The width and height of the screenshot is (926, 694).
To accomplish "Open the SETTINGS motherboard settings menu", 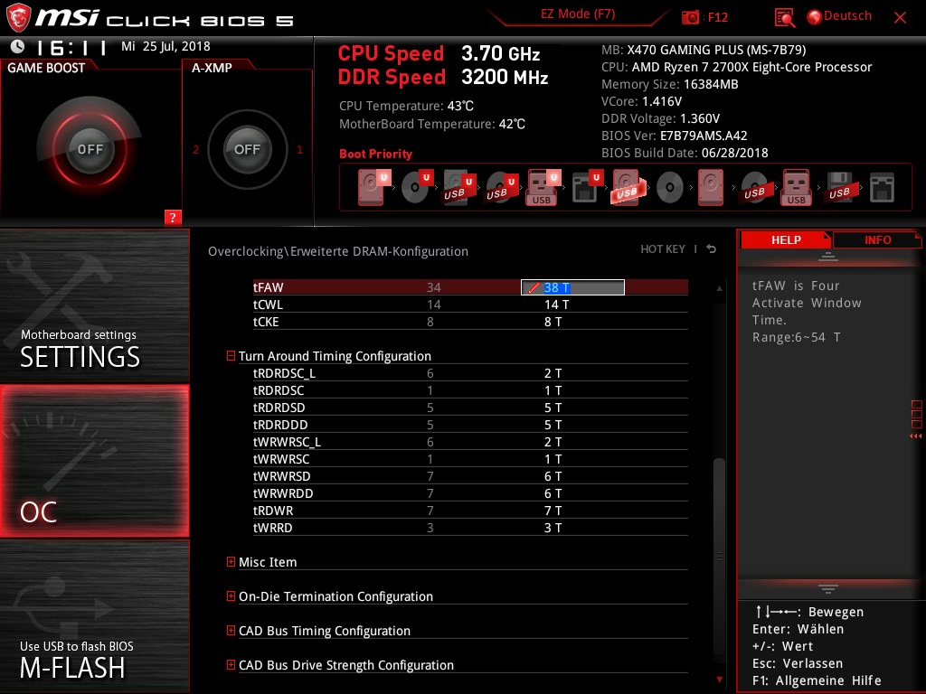I will [x=94, y=305].
